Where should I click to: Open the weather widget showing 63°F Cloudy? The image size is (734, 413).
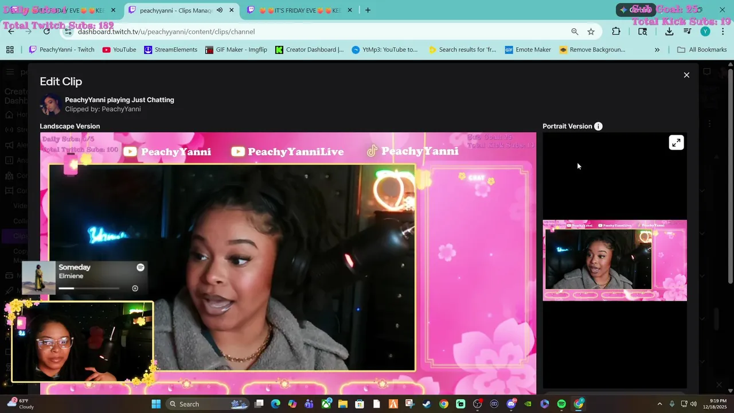[21, 404]
